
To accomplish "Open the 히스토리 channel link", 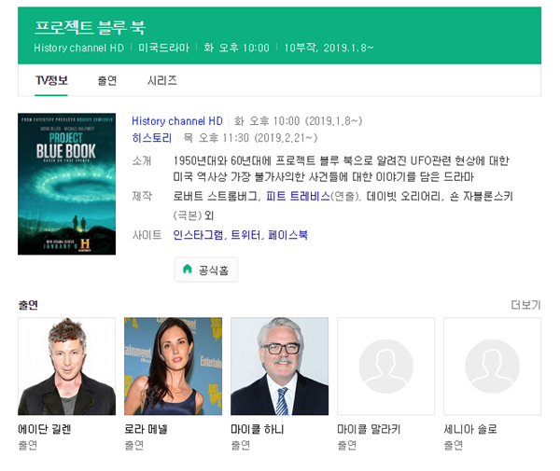I will point(152,138).
